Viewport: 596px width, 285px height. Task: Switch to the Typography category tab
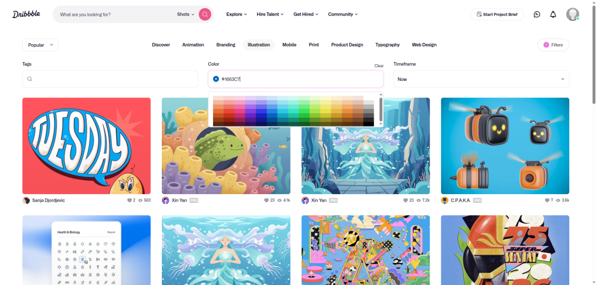(x=387, y=45)
